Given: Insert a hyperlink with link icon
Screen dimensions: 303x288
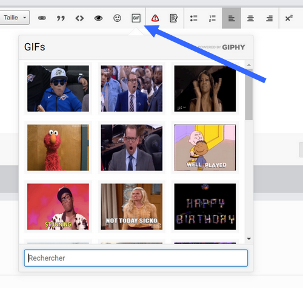Looking at the screenshot, I should pyautogui.click(x=42, y=18).
